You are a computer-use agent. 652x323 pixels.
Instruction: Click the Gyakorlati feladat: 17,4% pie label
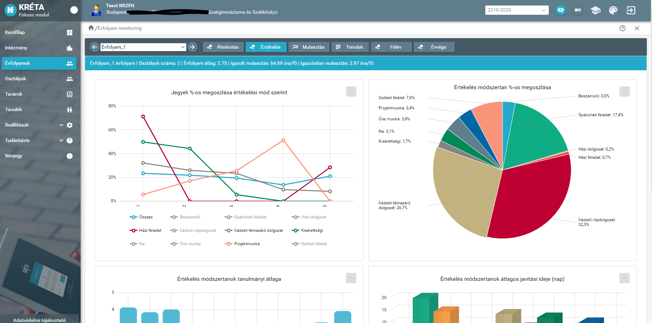601,115
